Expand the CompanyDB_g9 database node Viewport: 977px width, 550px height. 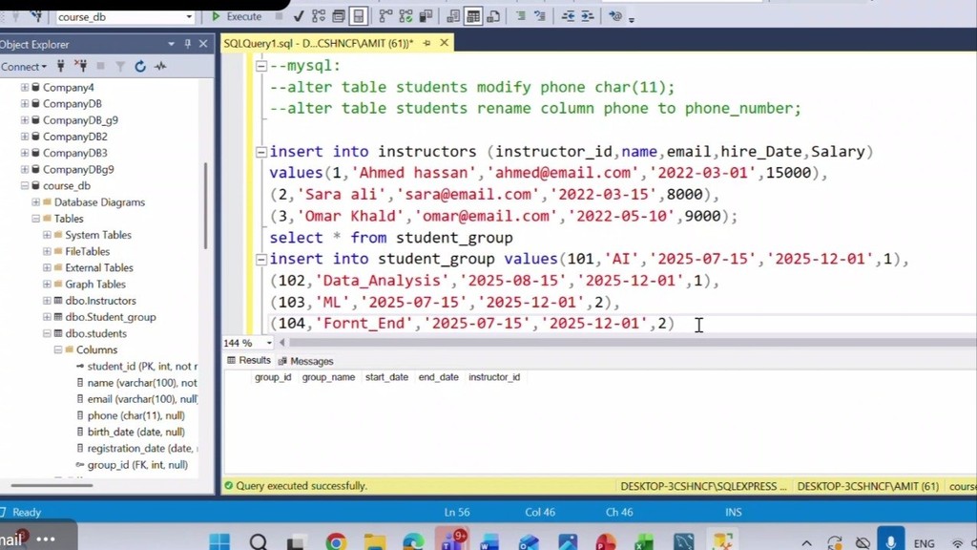[24, 120]
